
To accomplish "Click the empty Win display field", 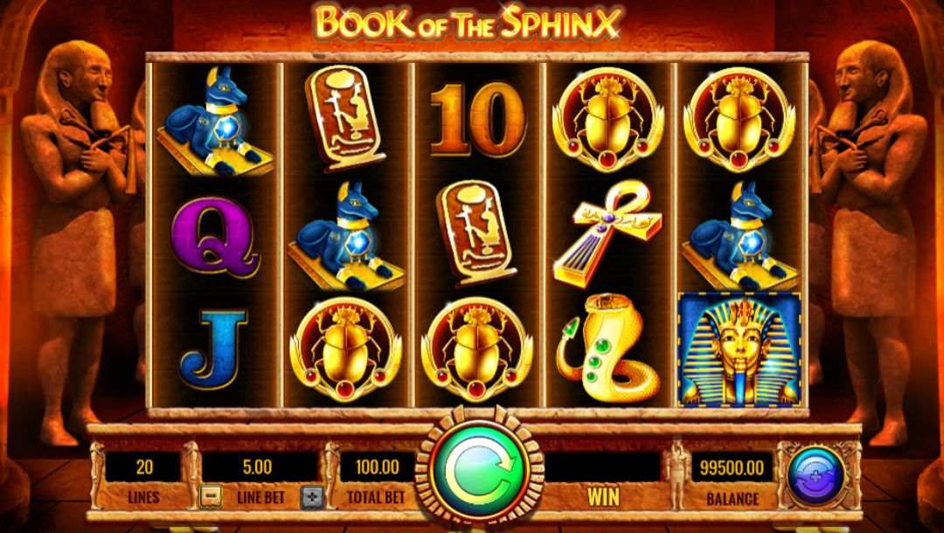I will click(x=602, y=467).
